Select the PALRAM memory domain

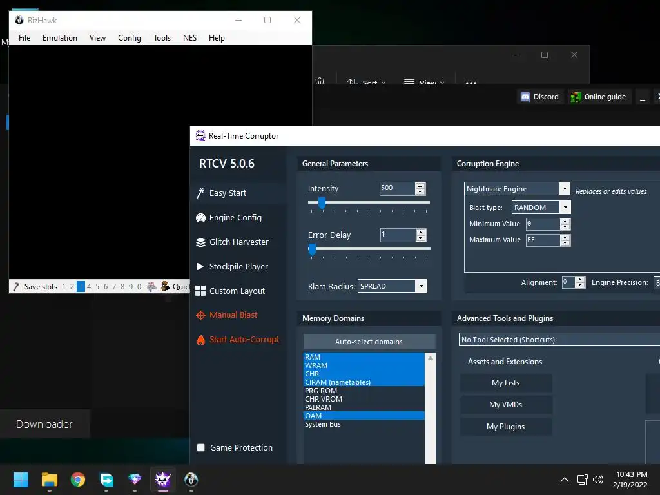(x=364, y=407)
